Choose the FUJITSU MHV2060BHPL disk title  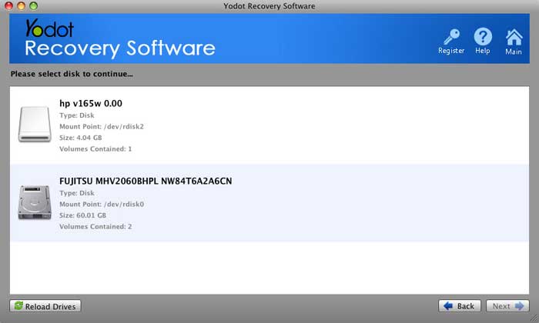146,181
